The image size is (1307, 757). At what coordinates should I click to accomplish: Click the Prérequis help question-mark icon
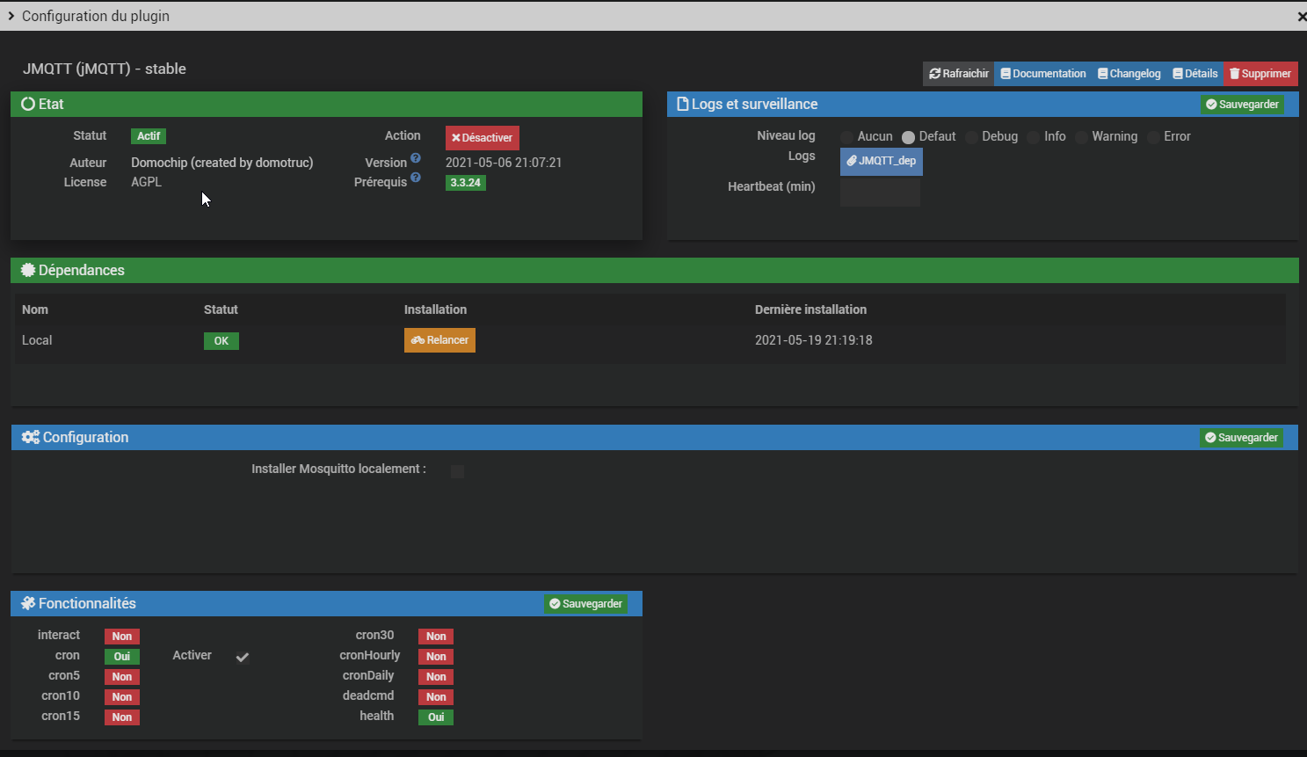pyautogui.click(x=416, y=178)
